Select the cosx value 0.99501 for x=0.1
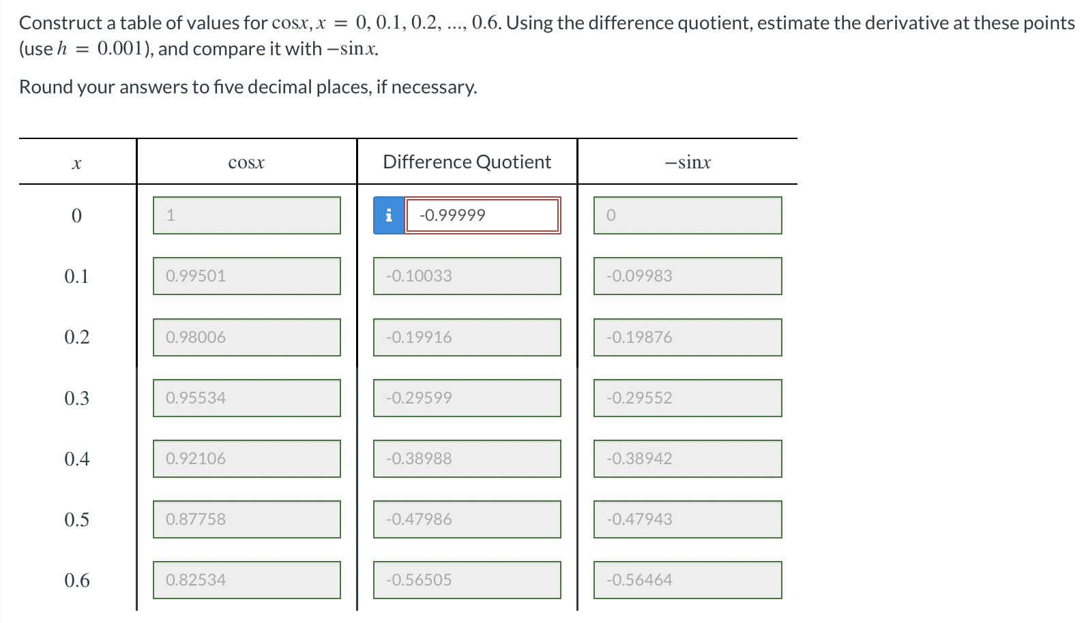1086x623 pixels. click(x=247, y=276)
